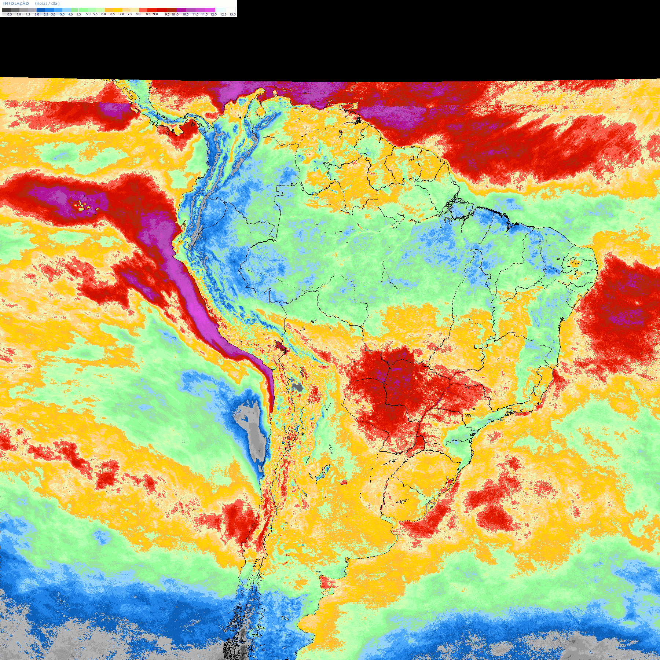
Task: Click the "0.5" legend value
Action: click(10, 14)
